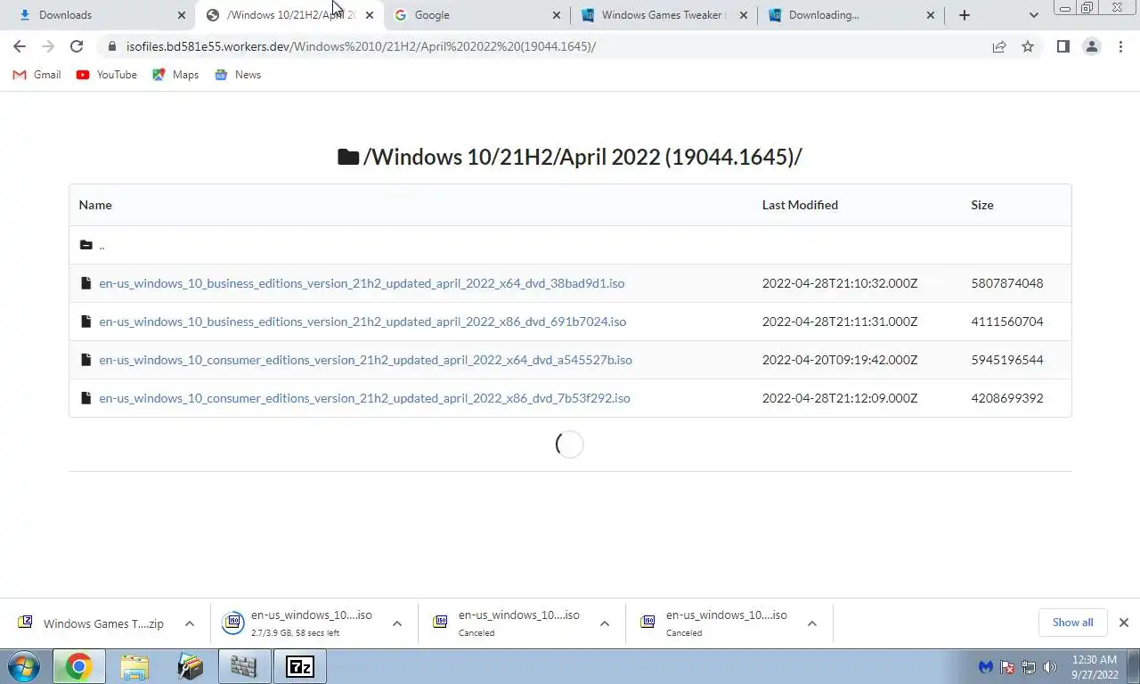Expand options for the first Canceled iso
Viewport: 1140px width, 684px height.
[605, 623]
